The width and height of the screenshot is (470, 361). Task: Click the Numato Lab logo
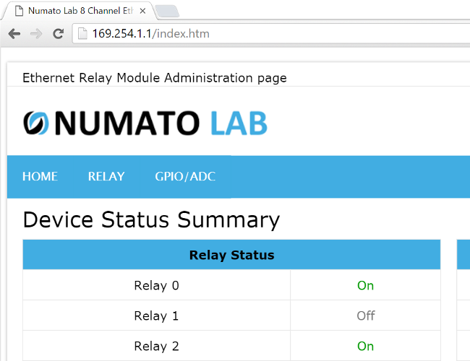point(145,123)
